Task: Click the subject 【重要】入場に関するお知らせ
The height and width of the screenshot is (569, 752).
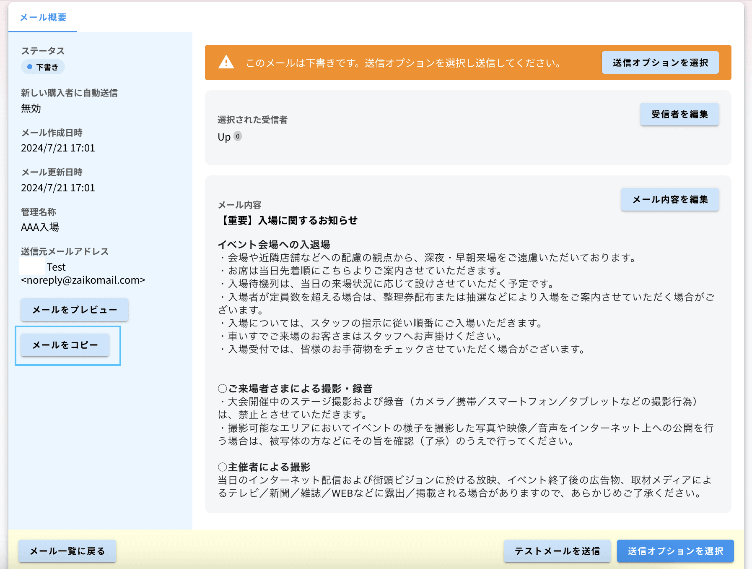Action: (288, 220)
